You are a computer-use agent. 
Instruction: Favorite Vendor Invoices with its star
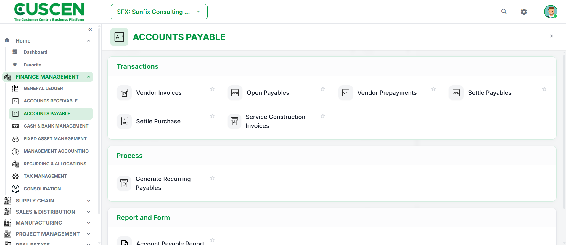212,89
